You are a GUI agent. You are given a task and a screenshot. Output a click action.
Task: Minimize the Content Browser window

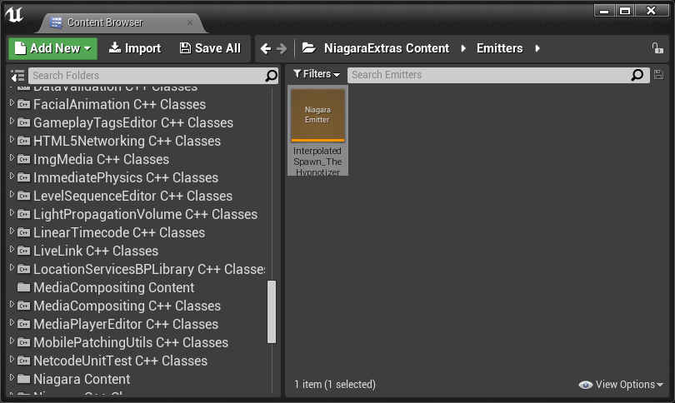pos(604,10)
